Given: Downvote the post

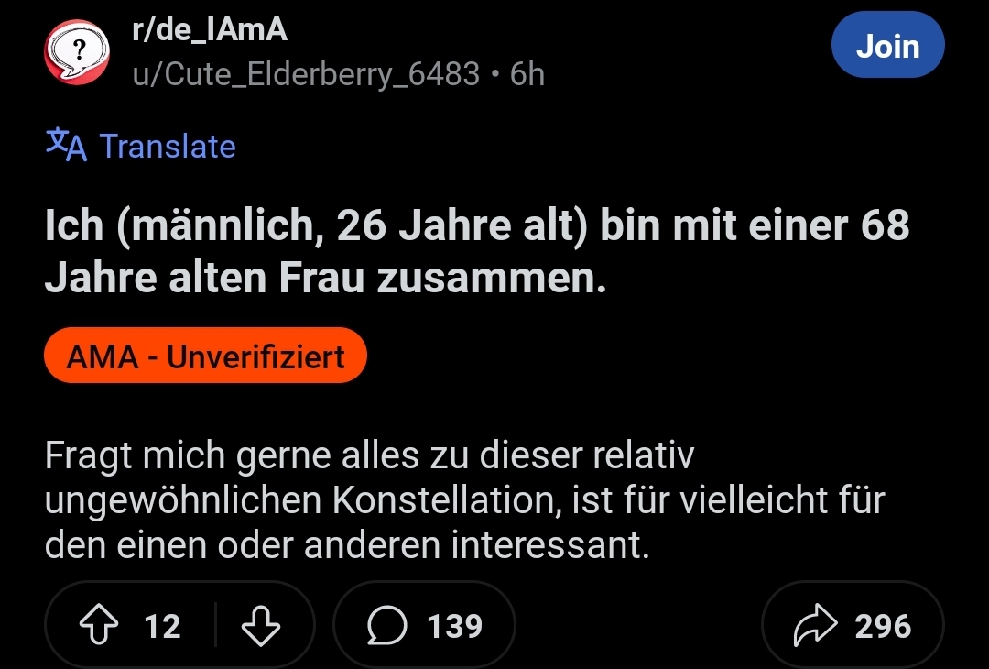Looking at the screenshot, I should pyautogui.click(x=260, y=626).
